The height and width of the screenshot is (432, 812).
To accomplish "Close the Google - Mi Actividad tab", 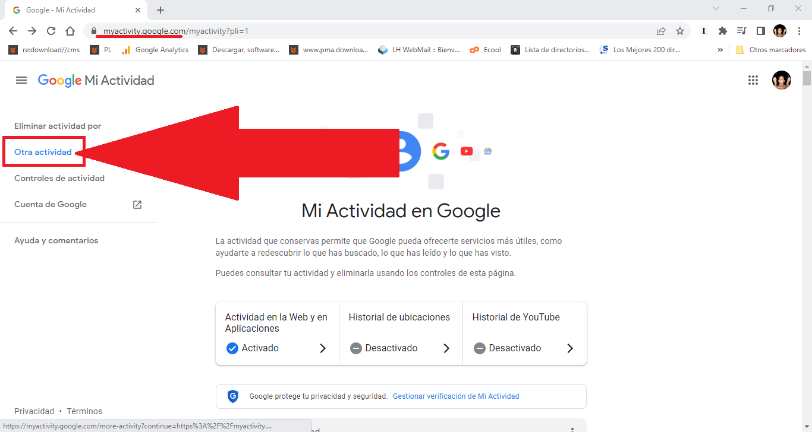I will (x=138, y=10).
